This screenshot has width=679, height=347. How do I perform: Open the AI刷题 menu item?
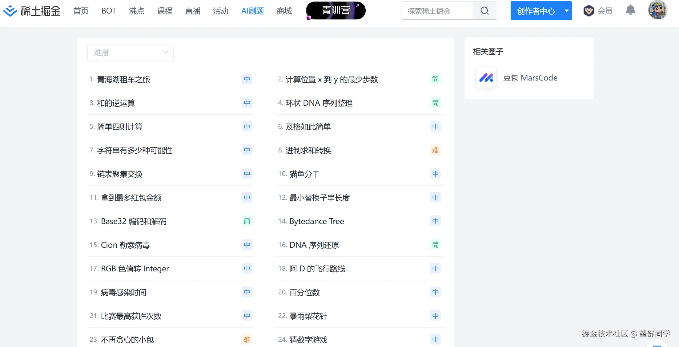coord(252,11)
